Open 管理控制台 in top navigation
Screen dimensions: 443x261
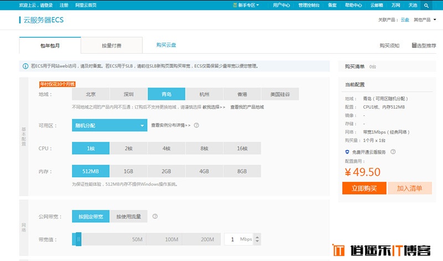[309, 5]
